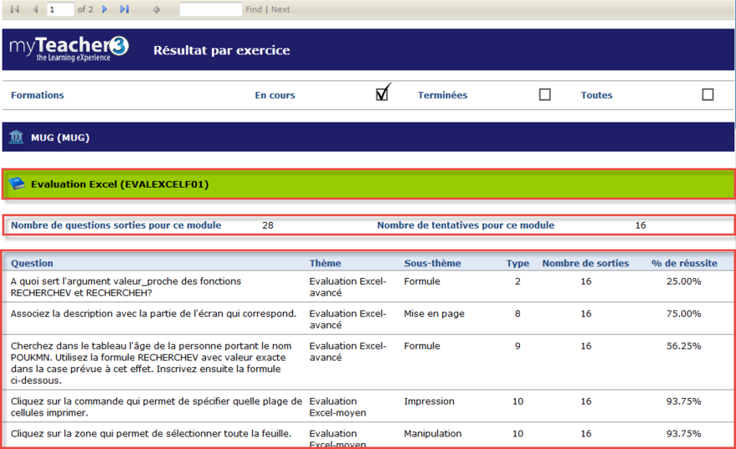The image size is (736, 449).
Task: Click the Find search text field
Action: point(211,9)
